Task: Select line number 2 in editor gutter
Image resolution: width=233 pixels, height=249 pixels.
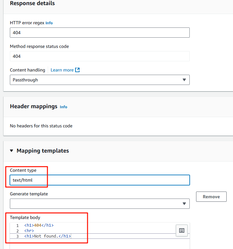Action: [18, 231]
